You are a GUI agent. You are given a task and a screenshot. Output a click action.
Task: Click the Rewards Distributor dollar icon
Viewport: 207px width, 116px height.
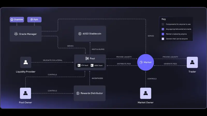(78, 93)
